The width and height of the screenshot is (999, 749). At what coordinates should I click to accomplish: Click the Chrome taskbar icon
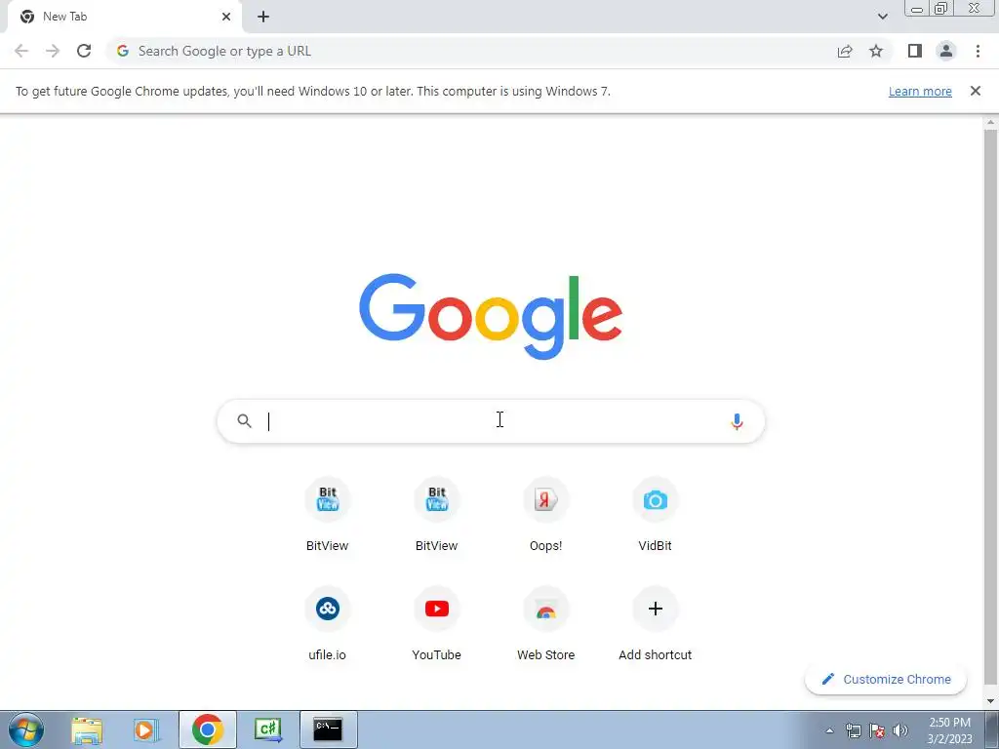[207, 729]
